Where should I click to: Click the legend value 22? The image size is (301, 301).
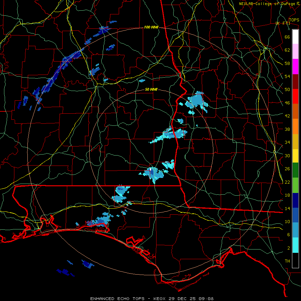287,182
